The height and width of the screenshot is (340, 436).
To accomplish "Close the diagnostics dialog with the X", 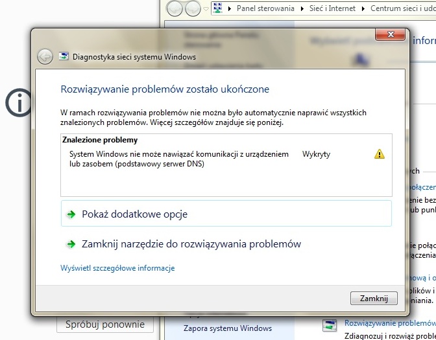I will click(390, 34).
